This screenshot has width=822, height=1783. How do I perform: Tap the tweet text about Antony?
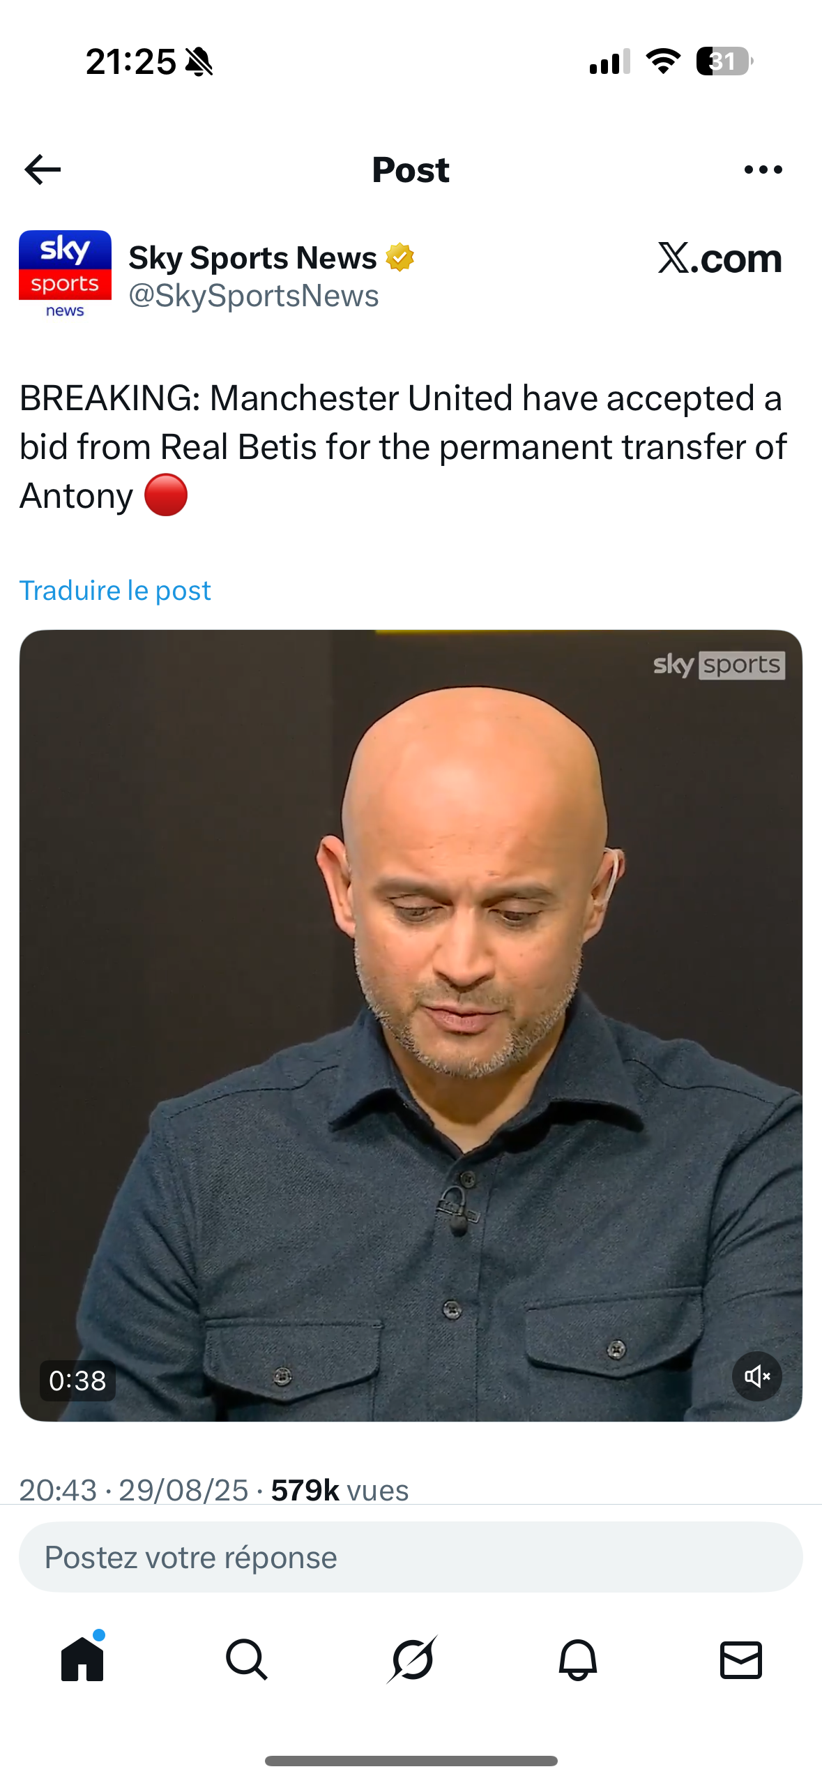(403, 447)
